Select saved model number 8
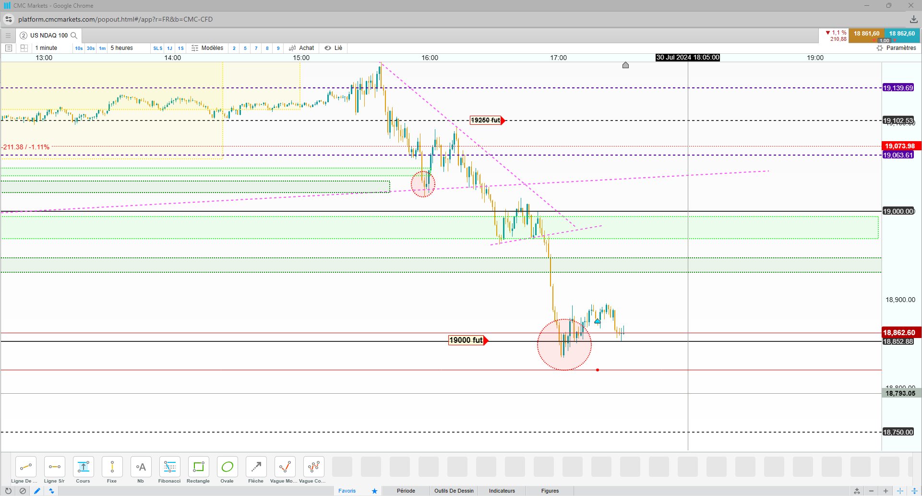 [267, 48]
